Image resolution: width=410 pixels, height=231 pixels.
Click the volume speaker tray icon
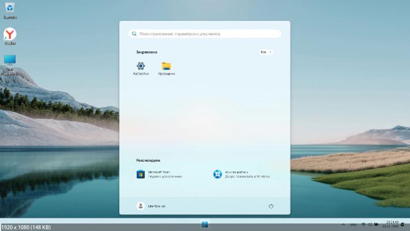point(370,225)
